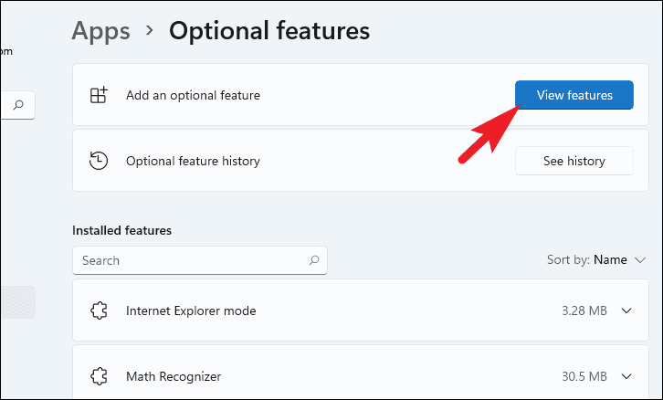Select the Math Recognizer label
663x400 pixels.
coord(174,375)
